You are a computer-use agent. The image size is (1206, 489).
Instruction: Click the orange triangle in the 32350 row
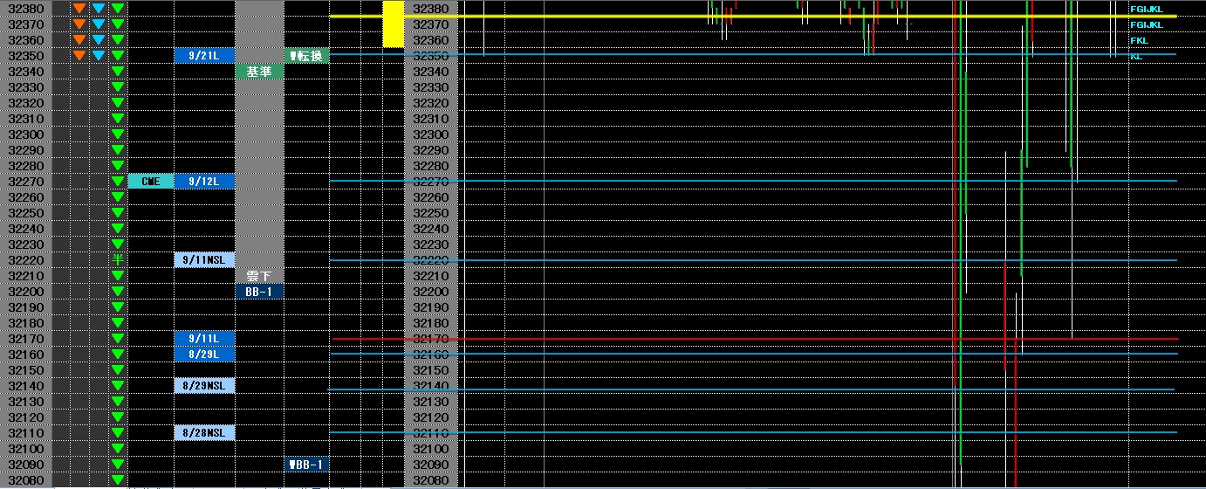79,56
